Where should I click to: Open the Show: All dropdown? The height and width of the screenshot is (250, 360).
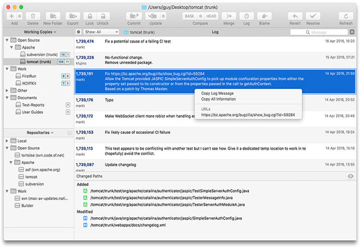click(x=101, y=32)
